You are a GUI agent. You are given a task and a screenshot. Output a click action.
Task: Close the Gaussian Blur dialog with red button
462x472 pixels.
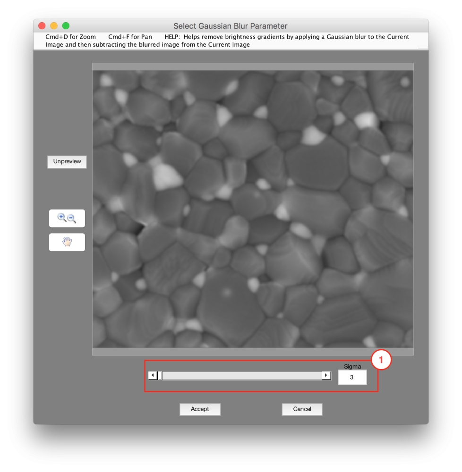[42, 26]
